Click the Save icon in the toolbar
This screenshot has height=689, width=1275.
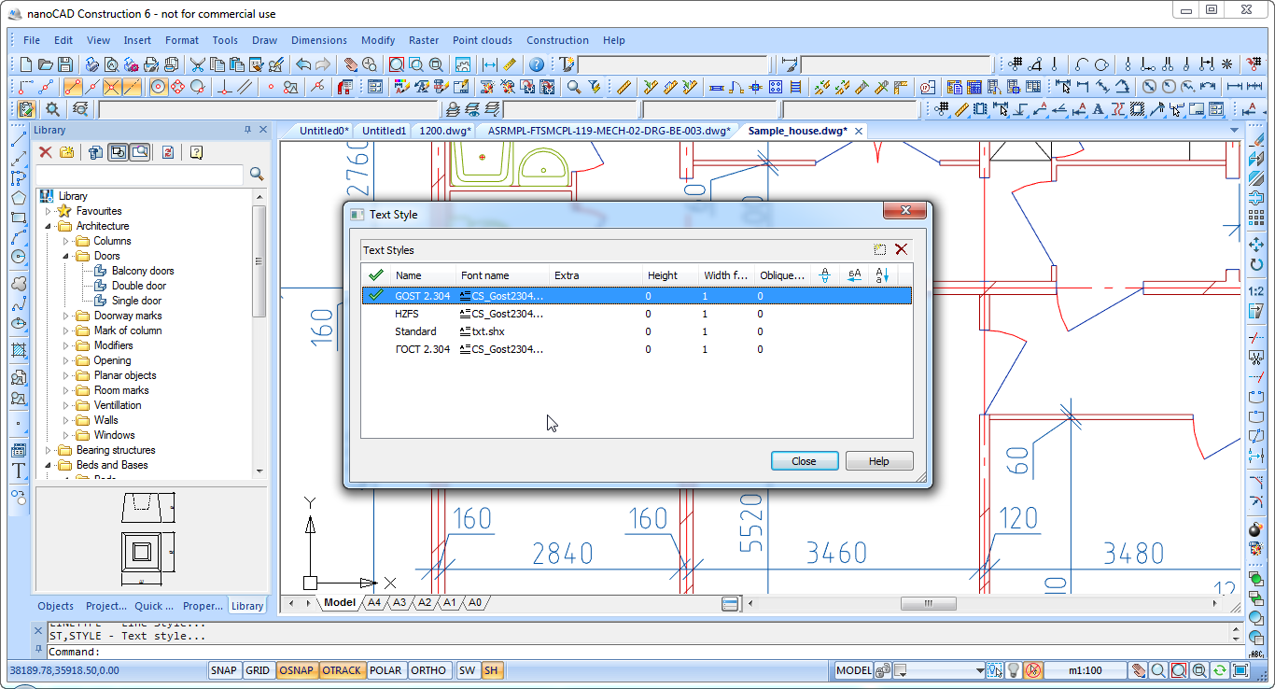tap(65, 64)
